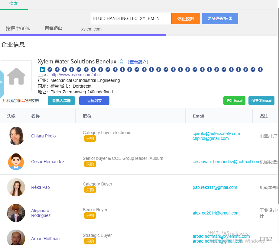The height and width of the screenshot is (245, 279).
Task: Email pap.reka11@gmail.com
Action: (x=215, y=187)
